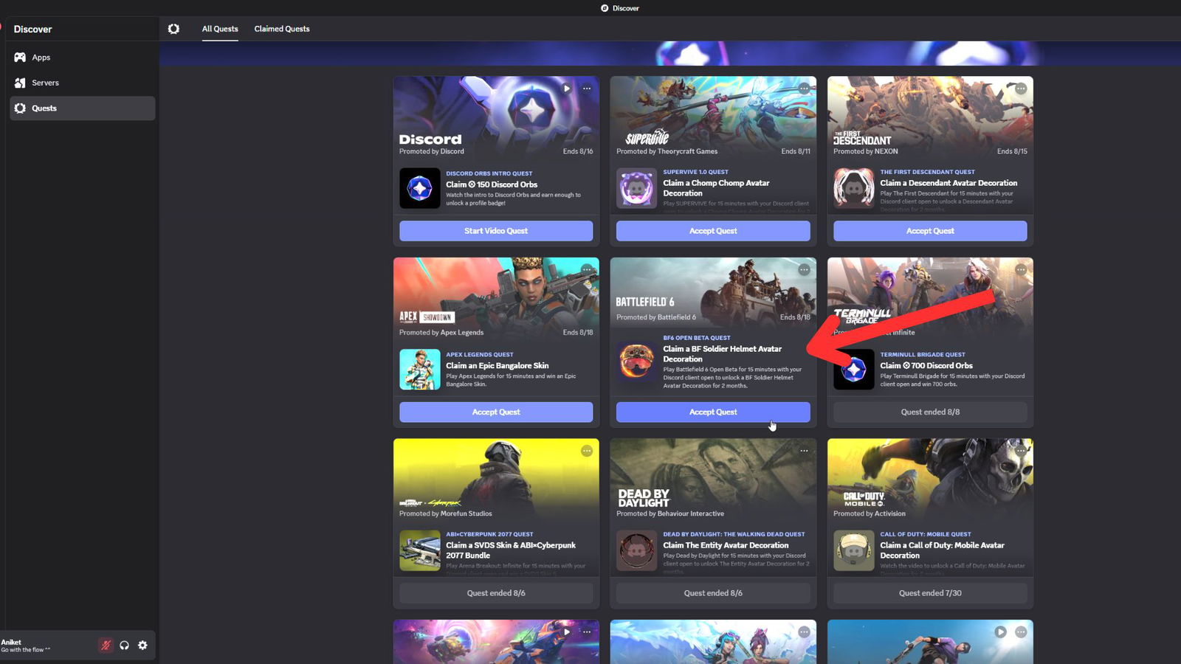Image resolution: width=1181 pixels, height=664 pixels.
Task: Select Quests in the Discover sidebar
Action: pyautogui.click(x=44, y=108)
